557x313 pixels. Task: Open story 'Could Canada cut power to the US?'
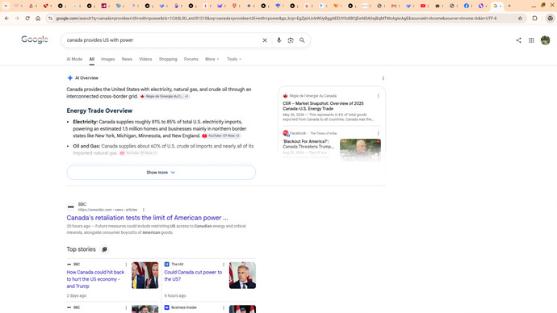pos(193,276)
